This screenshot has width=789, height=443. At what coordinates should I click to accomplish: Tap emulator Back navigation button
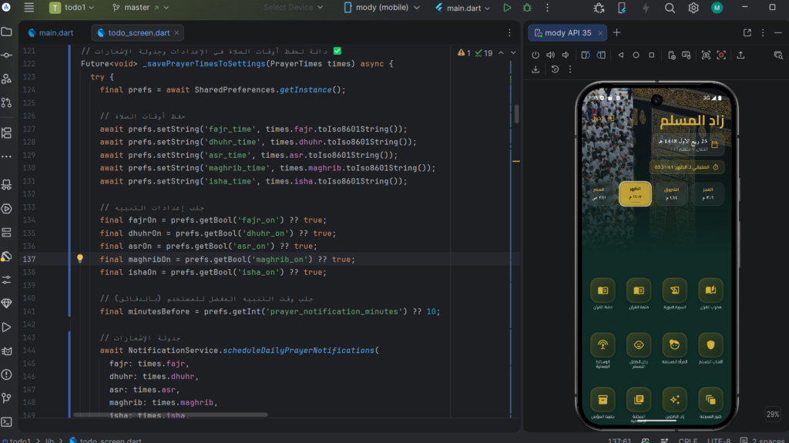tap(621, 55)
